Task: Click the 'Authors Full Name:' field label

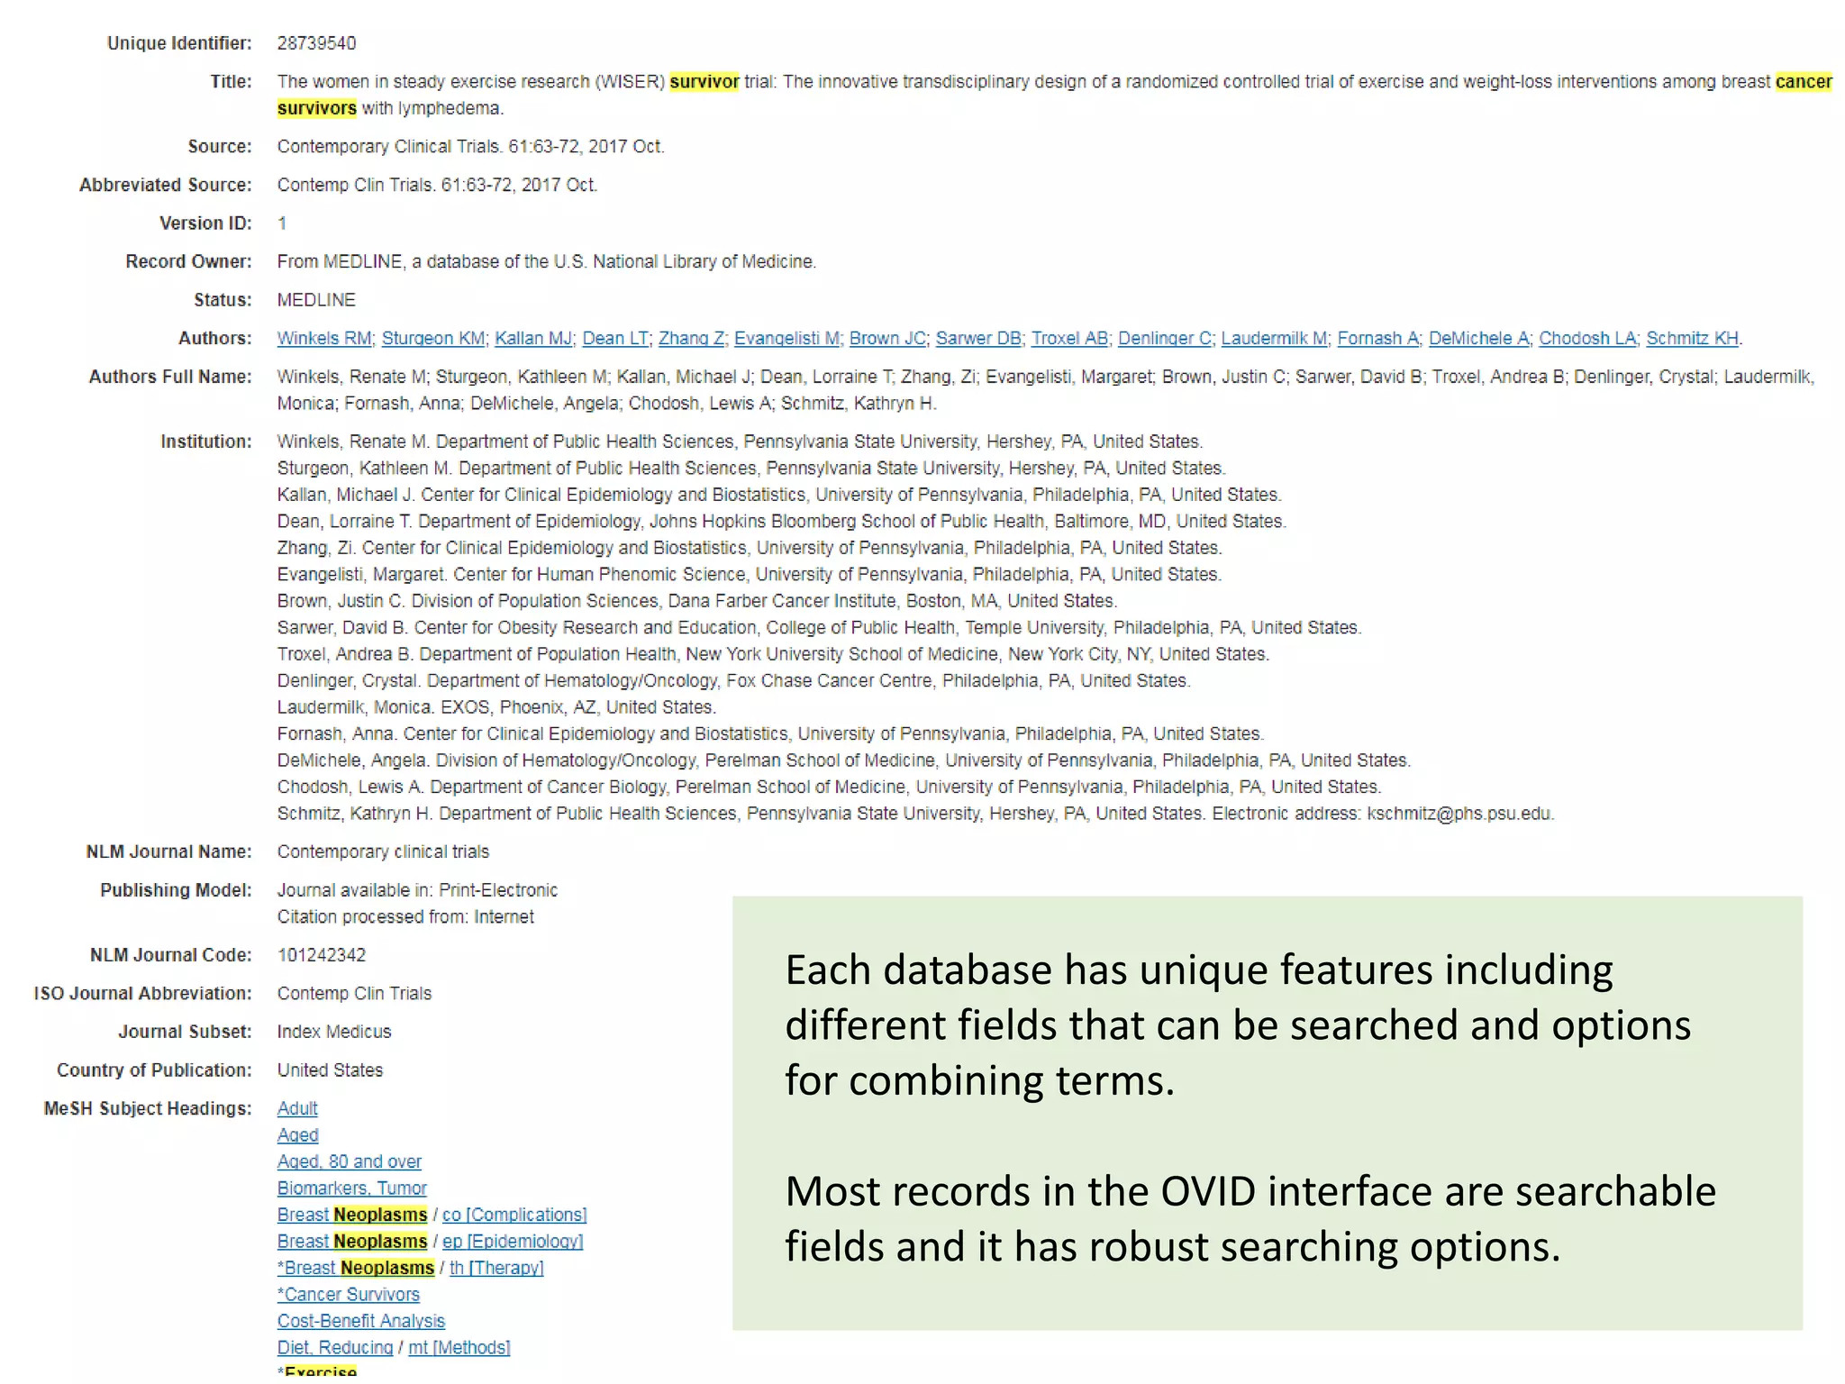Action: coord(170,377)
